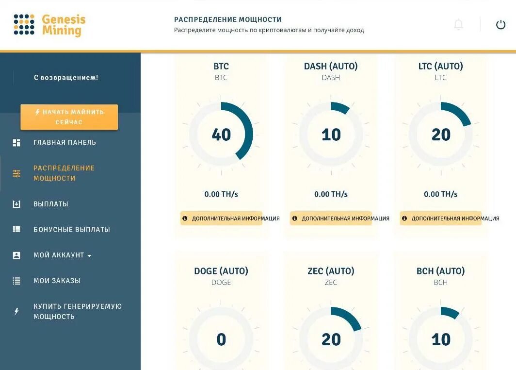Open Выплаты menu item
The height and width of the screenshot is (370, 516).
51,204
